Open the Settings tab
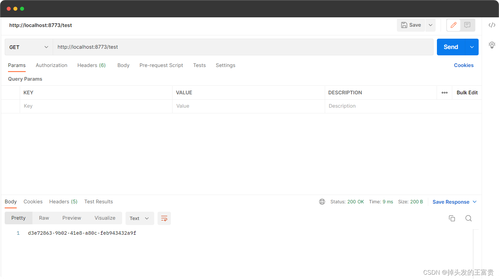The image size is (499, 279). (225, 65)
